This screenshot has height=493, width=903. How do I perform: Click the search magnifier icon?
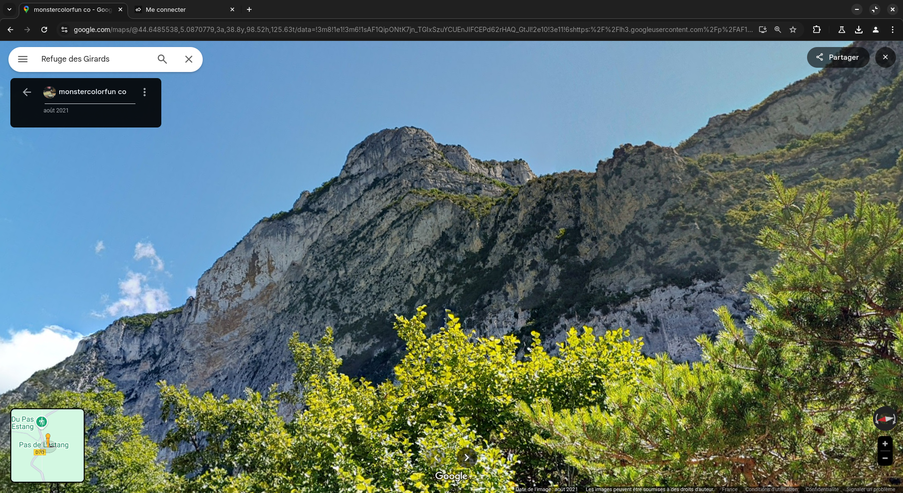click(162, 59)
